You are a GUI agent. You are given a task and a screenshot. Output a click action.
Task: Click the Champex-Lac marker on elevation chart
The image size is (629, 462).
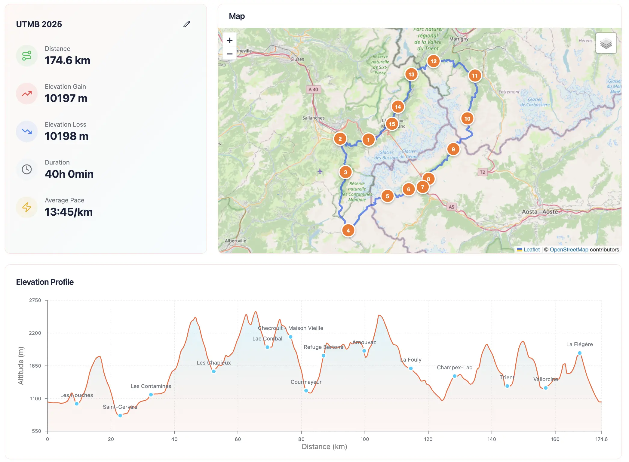[455, 376]
